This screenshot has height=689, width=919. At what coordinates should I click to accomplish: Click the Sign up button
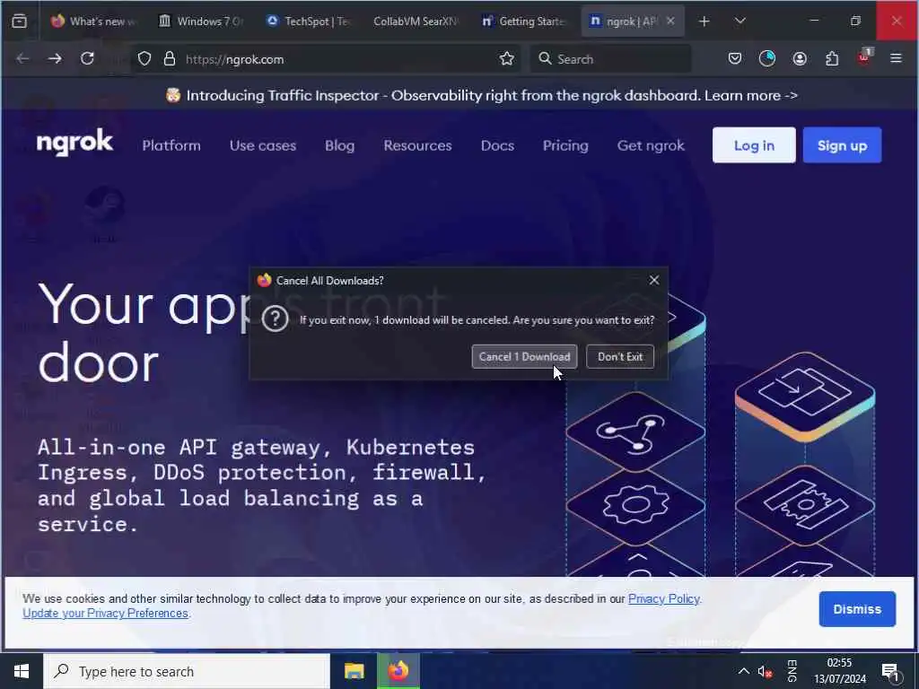[842, 145]
